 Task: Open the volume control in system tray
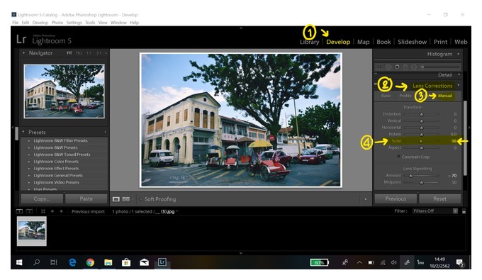click(394, 262)
